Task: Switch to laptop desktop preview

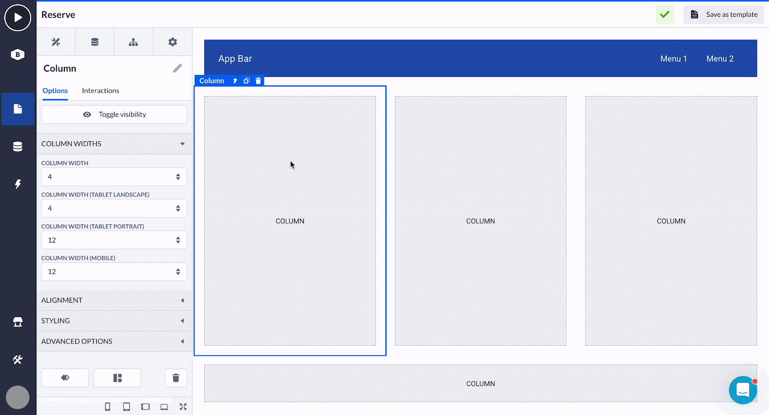Action: (164, 407)
